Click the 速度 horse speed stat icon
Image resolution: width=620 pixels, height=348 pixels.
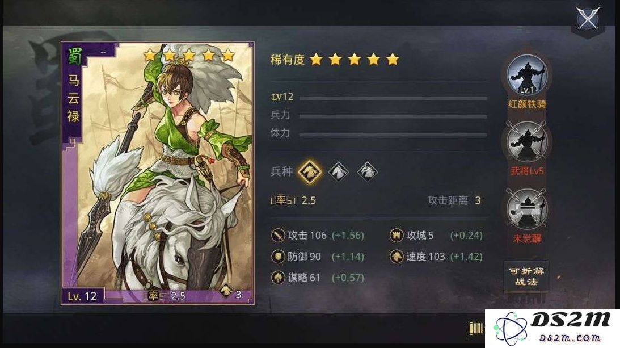point(396,257)
